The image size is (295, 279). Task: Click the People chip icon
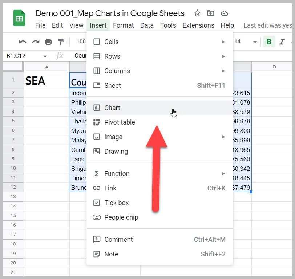coord(97,217)
